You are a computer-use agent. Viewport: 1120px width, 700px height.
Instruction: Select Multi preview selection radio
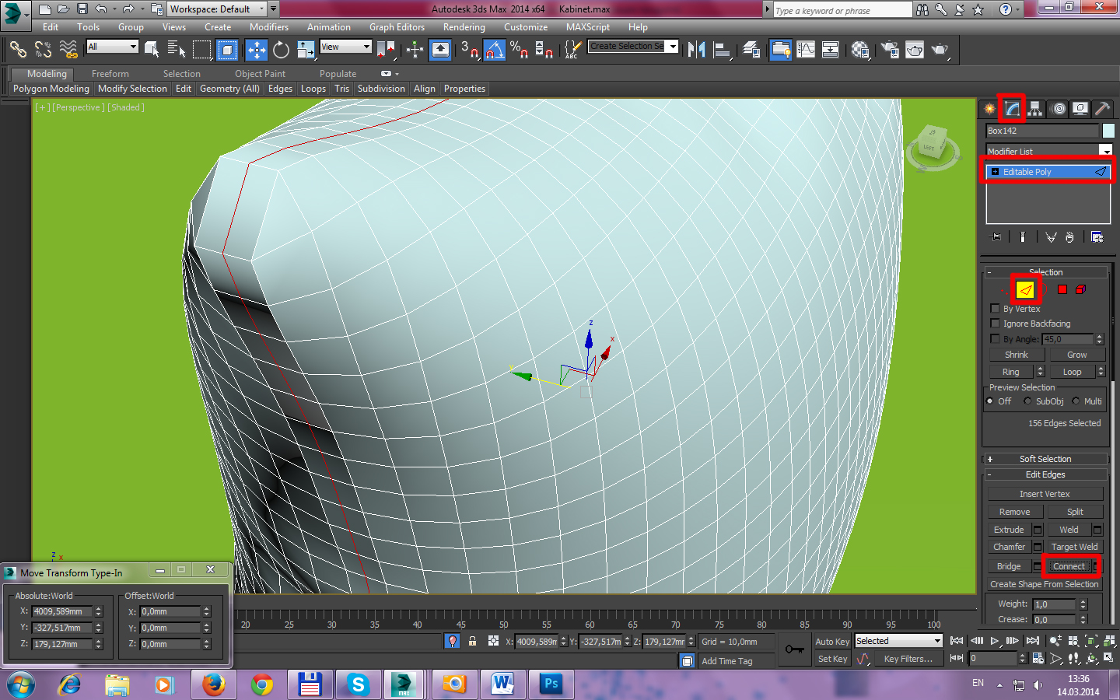pos(1076,401)
